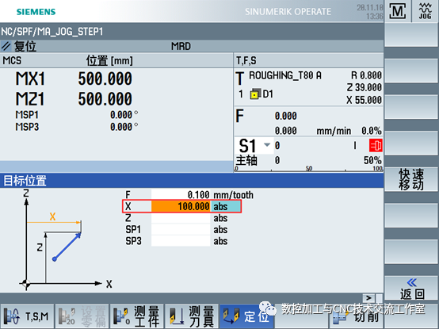
Task: Select the Positioning softkey tab
Action: tap(246, 316)
